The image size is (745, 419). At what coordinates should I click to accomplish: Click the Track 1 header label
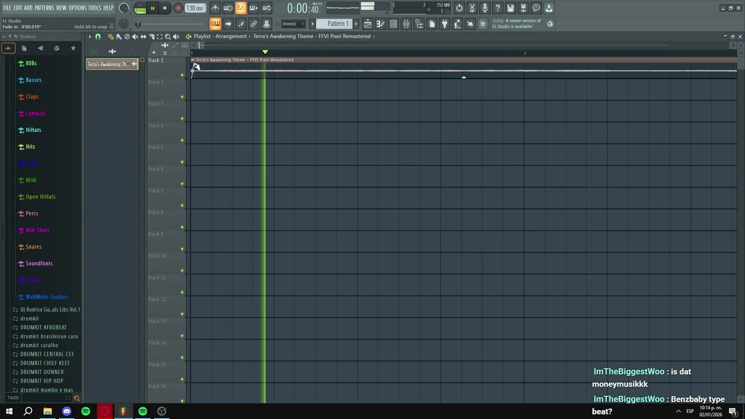pos(156,61)
